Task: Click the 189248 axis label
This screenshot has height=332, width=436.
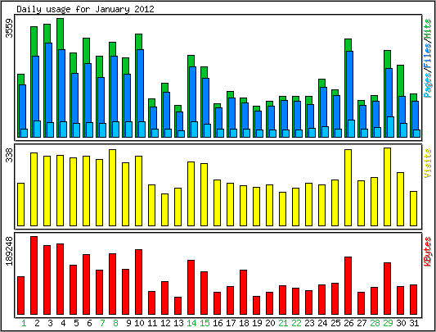Action: 10,251
